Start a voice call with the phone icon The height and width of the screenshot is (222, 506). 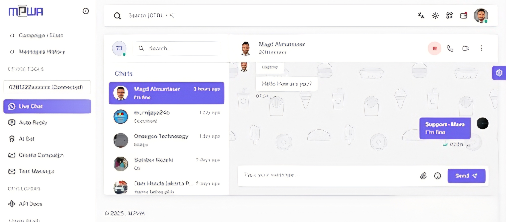coord(450,48)
